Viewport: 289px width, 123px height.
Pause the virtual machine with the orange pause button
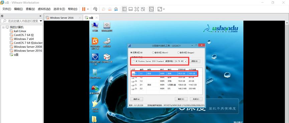coord(84,9)
